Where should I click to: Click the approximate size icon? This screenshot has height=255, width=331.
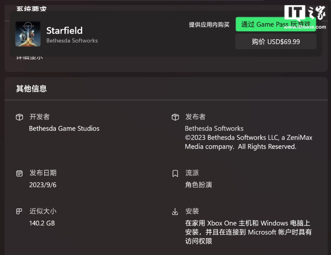pyautogui.click(x=19, y=211)
